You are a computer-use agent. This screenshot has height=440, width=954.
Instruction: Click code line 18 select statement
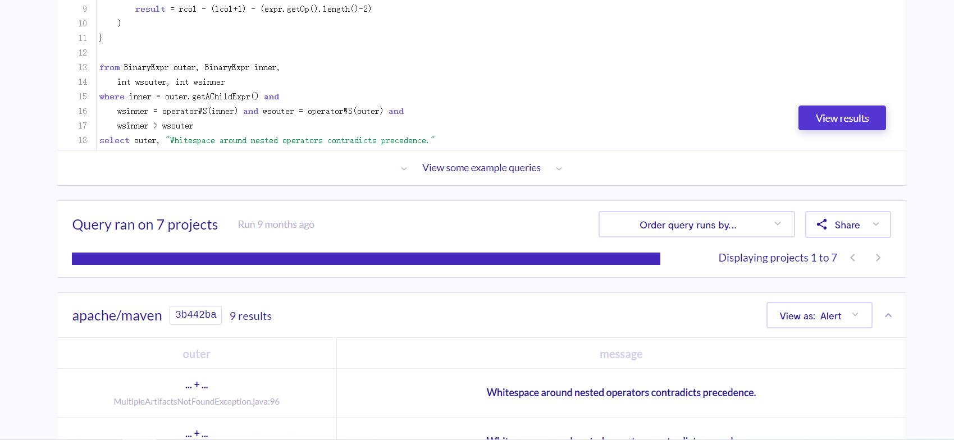click(267, 140)
